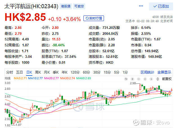Click the 每股净资产 value 3.04
The width and height of the screenshot is (175, 128).
tap(28, 57)
